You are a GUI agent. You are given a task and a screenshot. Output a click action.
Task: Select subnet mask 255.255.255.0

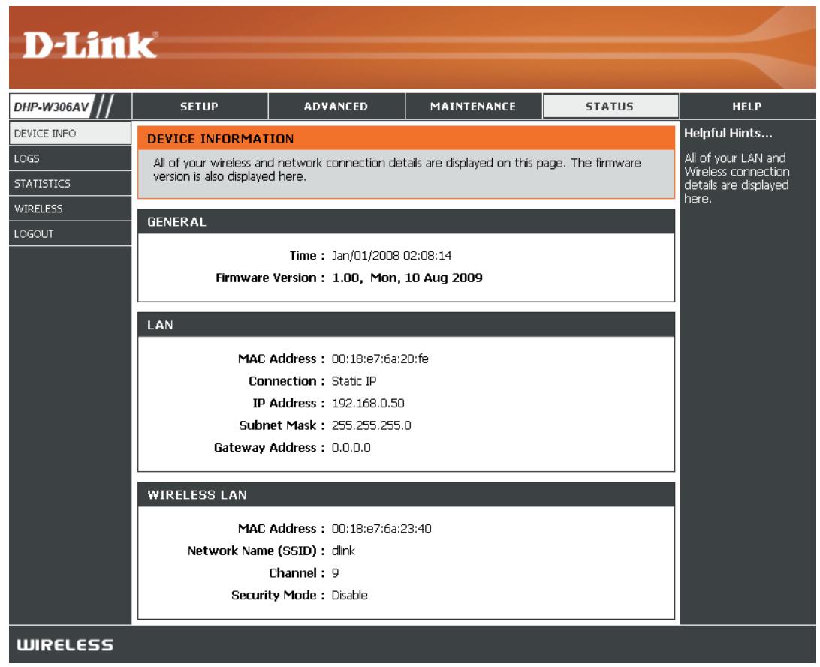(371, 425)
